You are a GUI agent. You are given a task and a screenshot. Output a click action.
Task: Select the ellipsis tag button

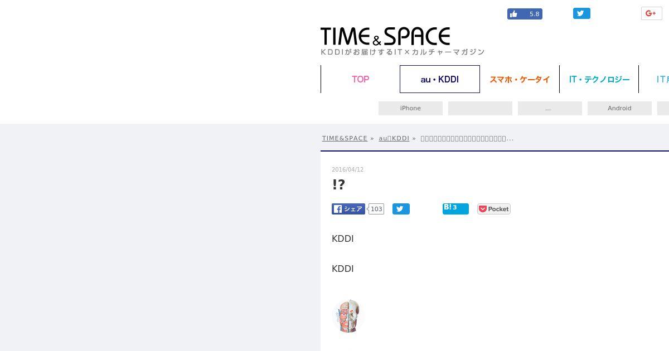pyautogui.click(x=550, y=108)
